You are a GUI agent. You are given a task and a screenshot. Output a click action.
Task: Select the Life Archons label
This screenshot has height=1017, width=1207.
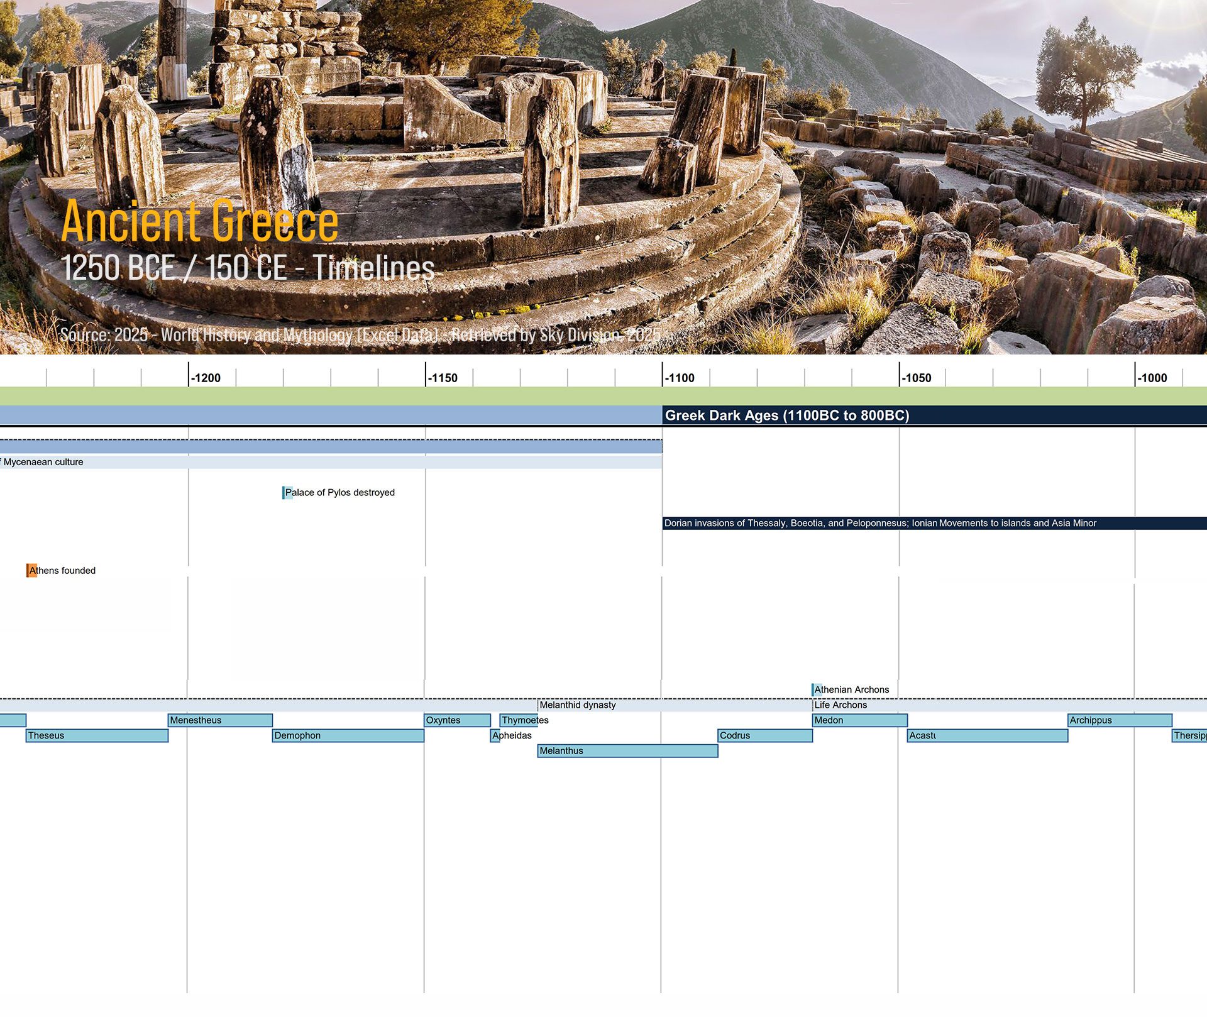tap(840, 705)
